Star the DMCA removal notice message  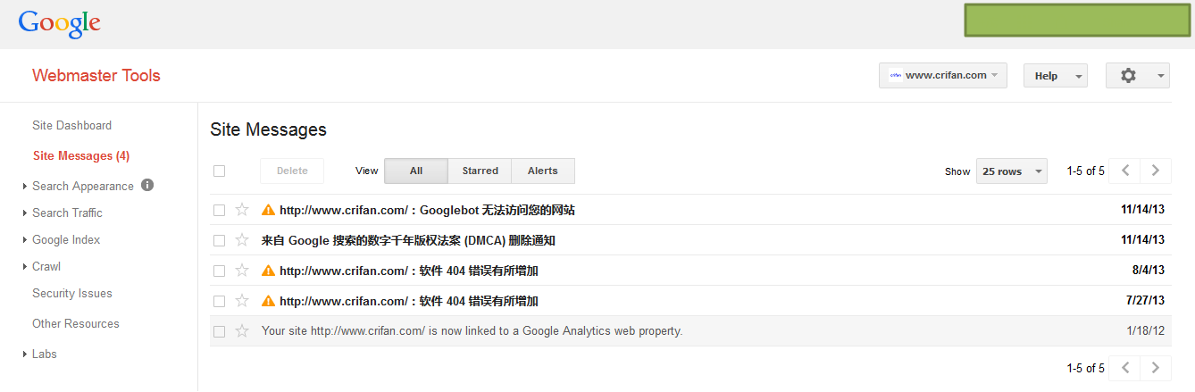[241, 240]
